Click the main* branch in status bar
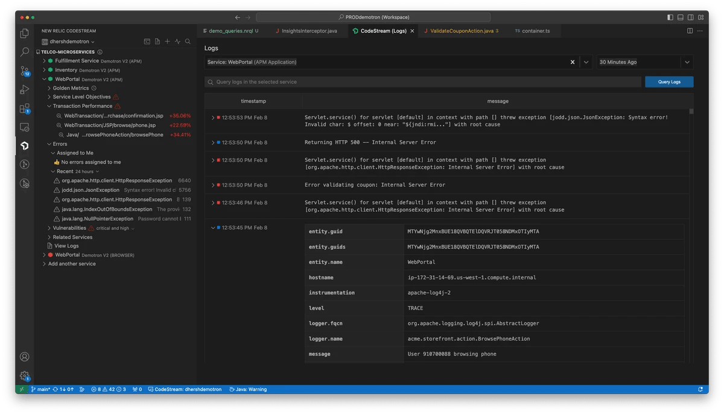 (40, 389)
